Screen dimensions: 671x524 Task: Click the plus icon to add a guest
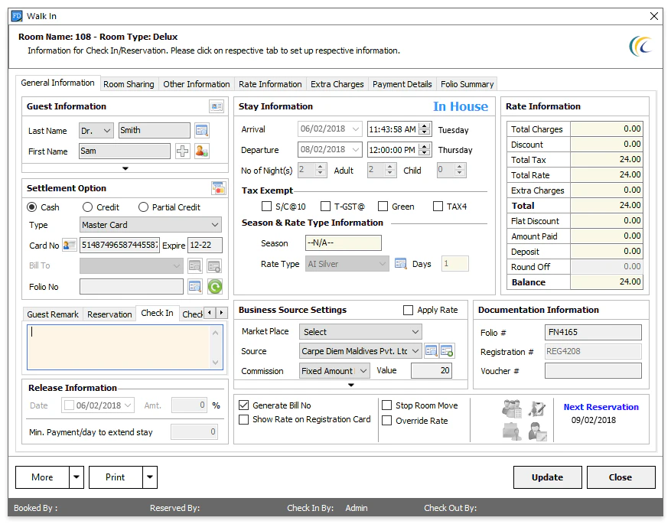pos(183,151)
